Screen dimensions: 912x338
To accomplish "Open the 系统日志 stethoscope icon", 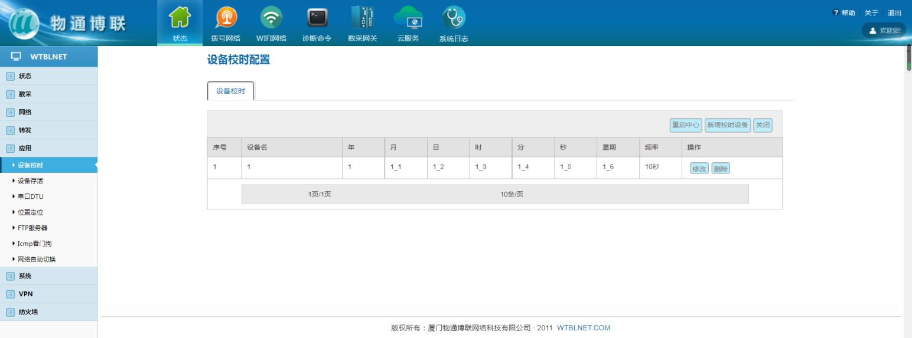I will (454, 18).
